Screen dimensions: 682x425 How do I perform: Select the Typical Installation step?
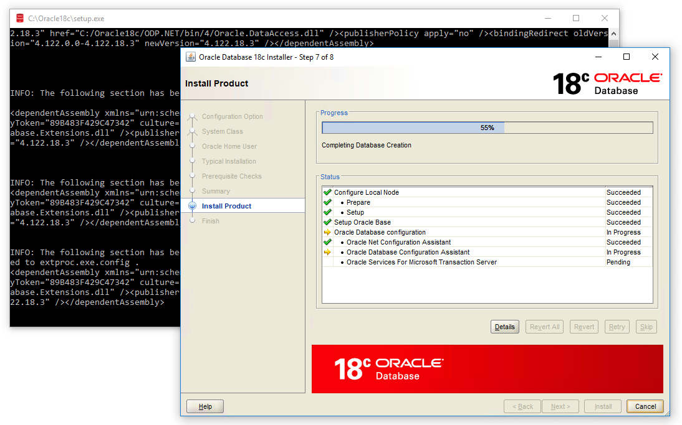click(x=229, y=162)
